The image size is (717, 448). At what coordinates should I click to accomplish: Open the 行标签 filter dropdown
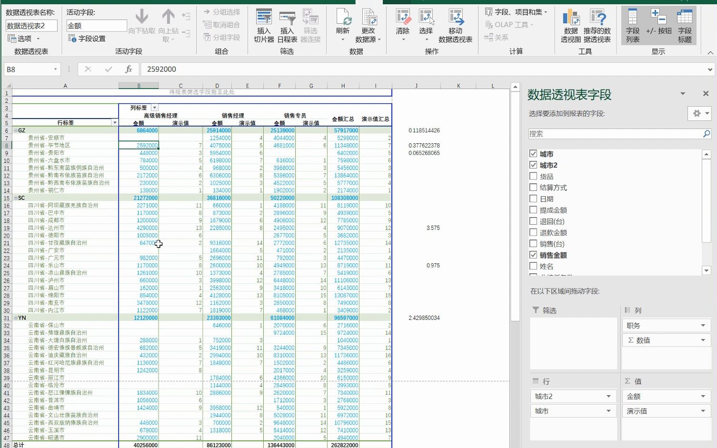[114, 122]
